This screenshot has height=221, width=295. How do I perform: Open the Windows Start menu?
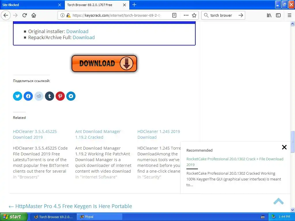click(14, 217)
